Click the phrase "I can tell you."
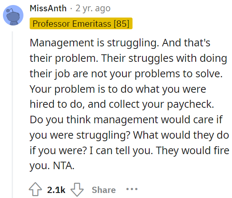 (x=121, y=150)
